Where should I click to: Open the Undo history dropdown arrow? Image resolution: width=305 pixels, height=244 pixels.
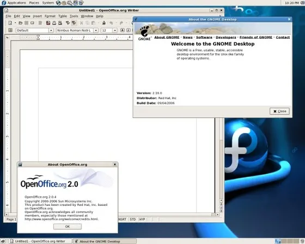click(x=116, y=23)
